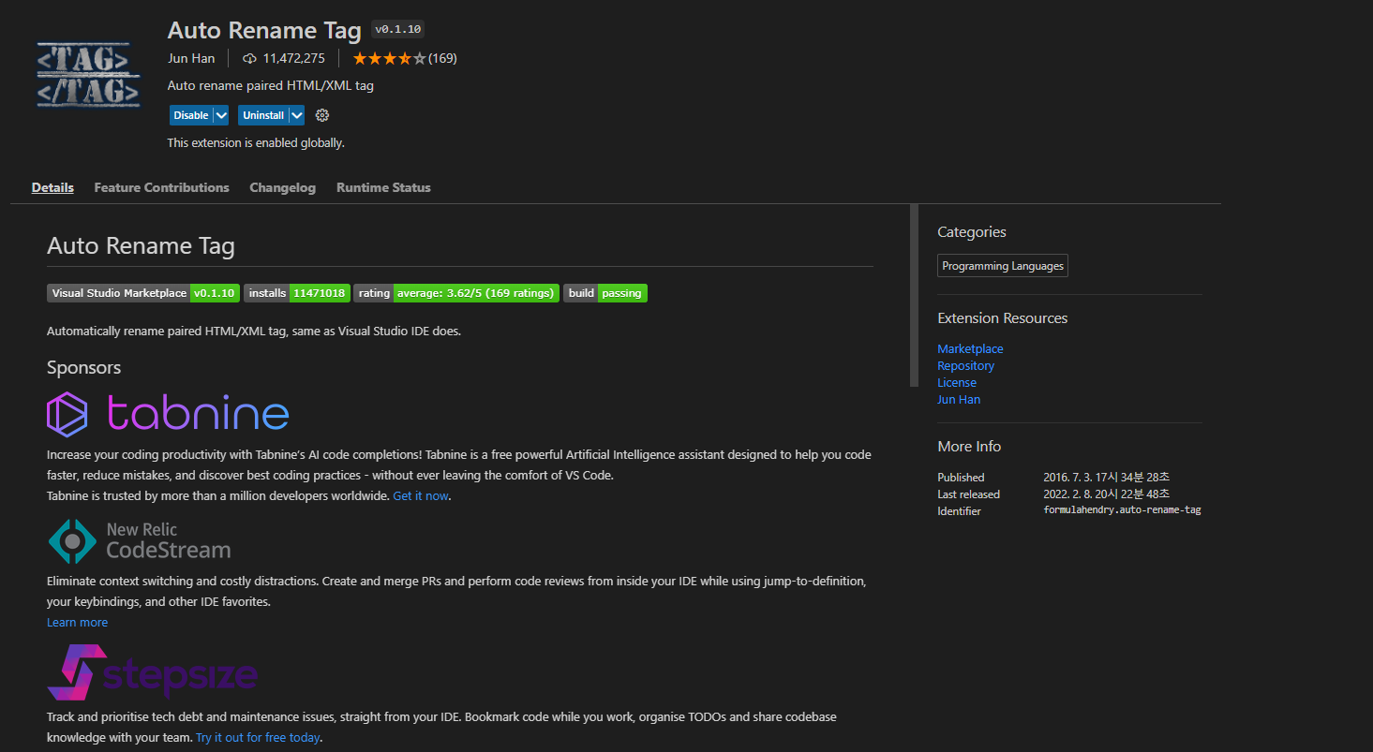Click the Last released date value
This screenshot has width=1373, height=752.
(1106, 494)
